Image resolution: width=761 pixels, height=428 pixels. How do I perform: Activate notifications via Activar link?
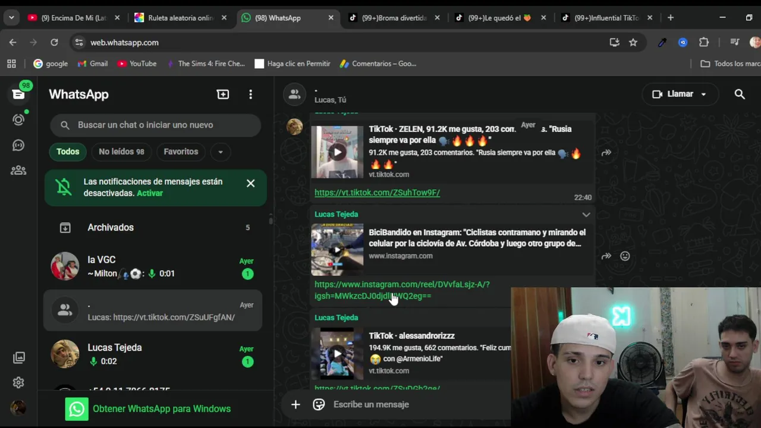[149, 193]
